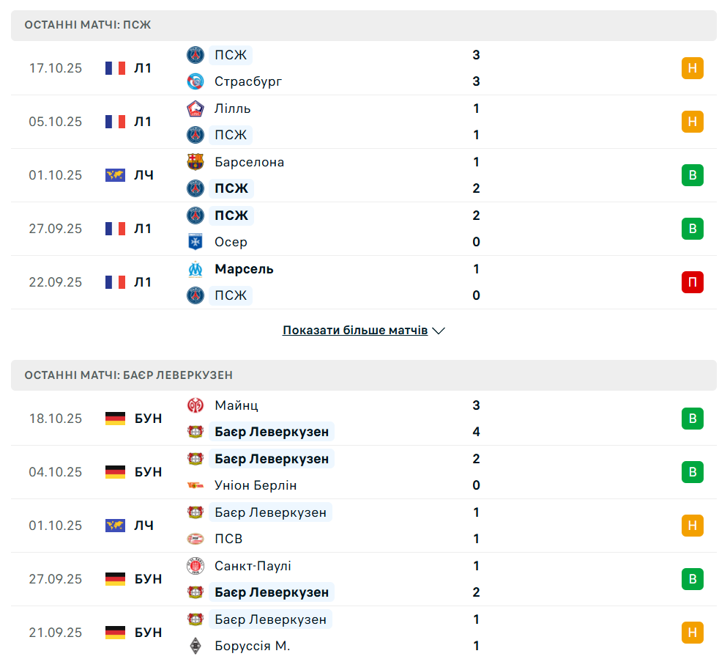The width and height of the screenshot is (719, 659).
Task: Open the 18.10.25 Mainz match row date
Action: (x=56, y=419)
